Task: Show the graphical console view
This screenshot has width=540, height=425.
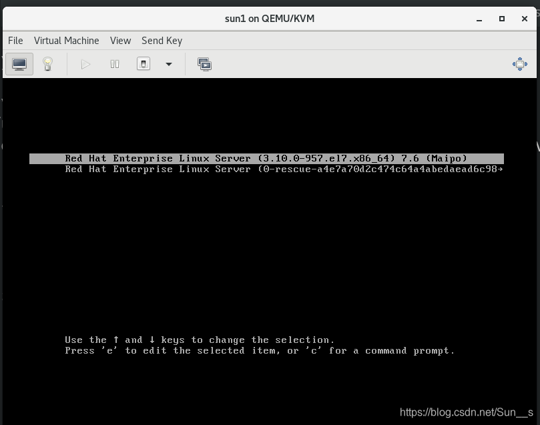Action: coord(19,64)
